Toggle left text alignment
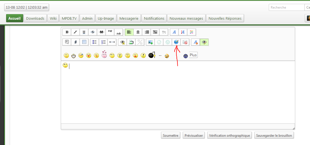The height and width of the screenshot is (145, 310). point(129,32)
